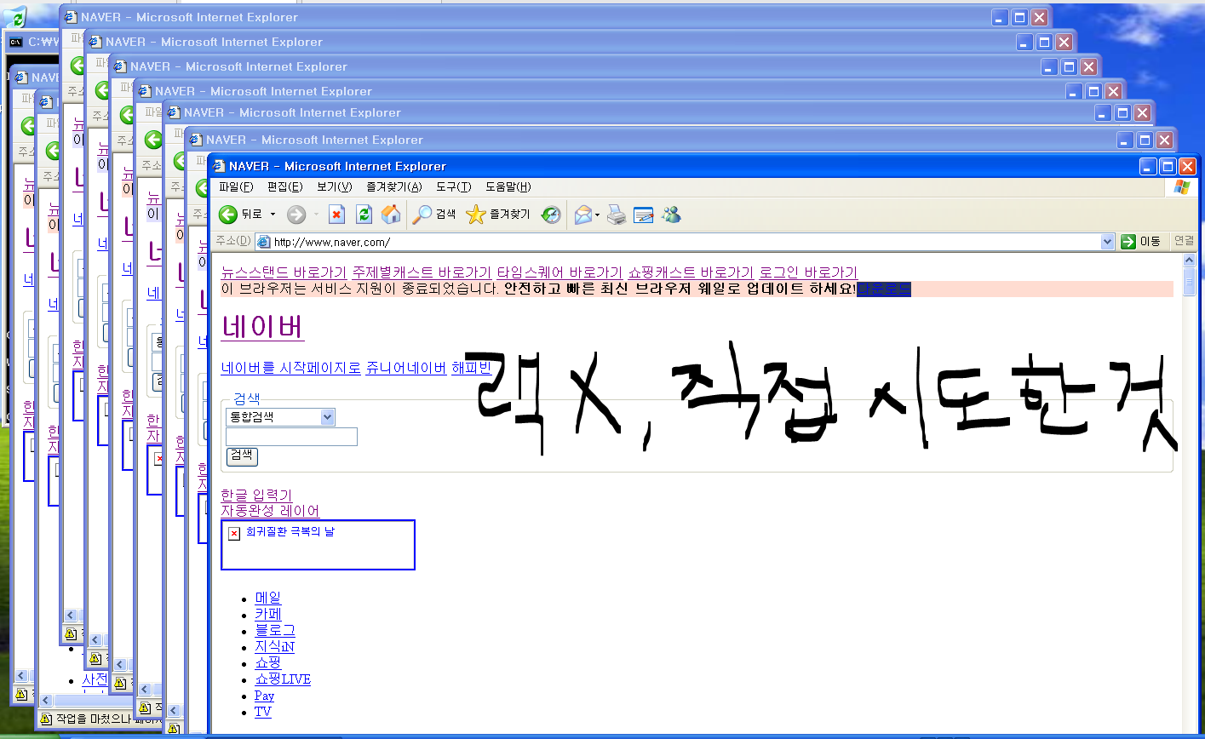The height and width of the screenshot is (739, 1205).
Task: Open the 블로그 link in the list
Action: [275, 630]
